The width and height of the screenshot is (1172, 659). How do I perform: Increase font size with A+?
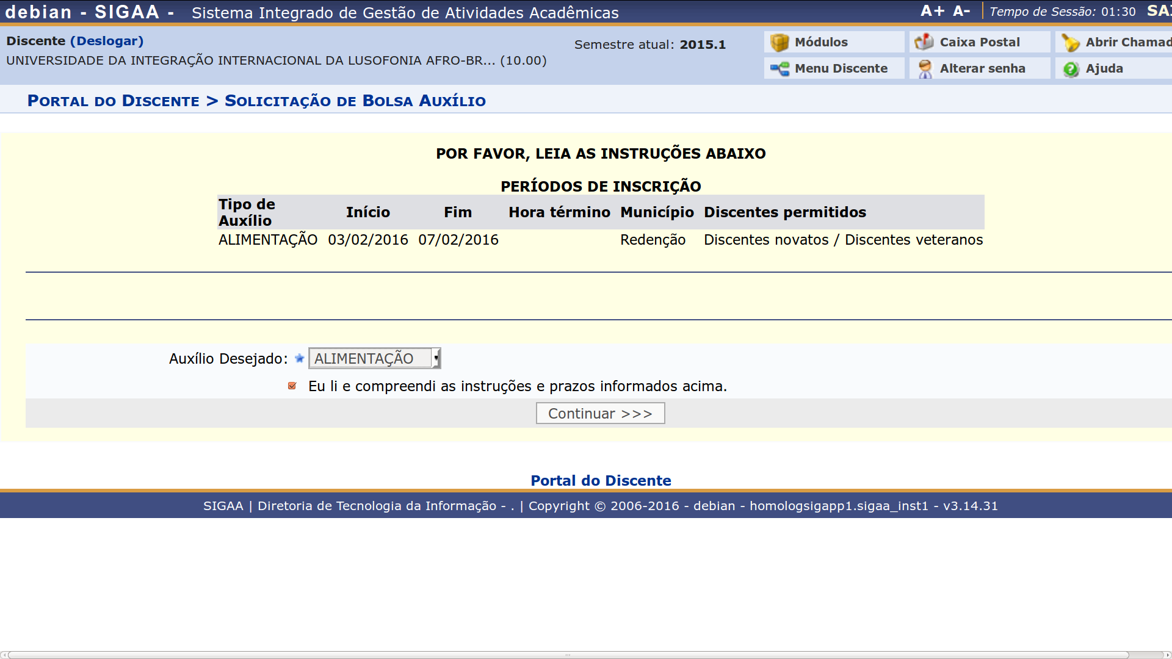[932, 11]
